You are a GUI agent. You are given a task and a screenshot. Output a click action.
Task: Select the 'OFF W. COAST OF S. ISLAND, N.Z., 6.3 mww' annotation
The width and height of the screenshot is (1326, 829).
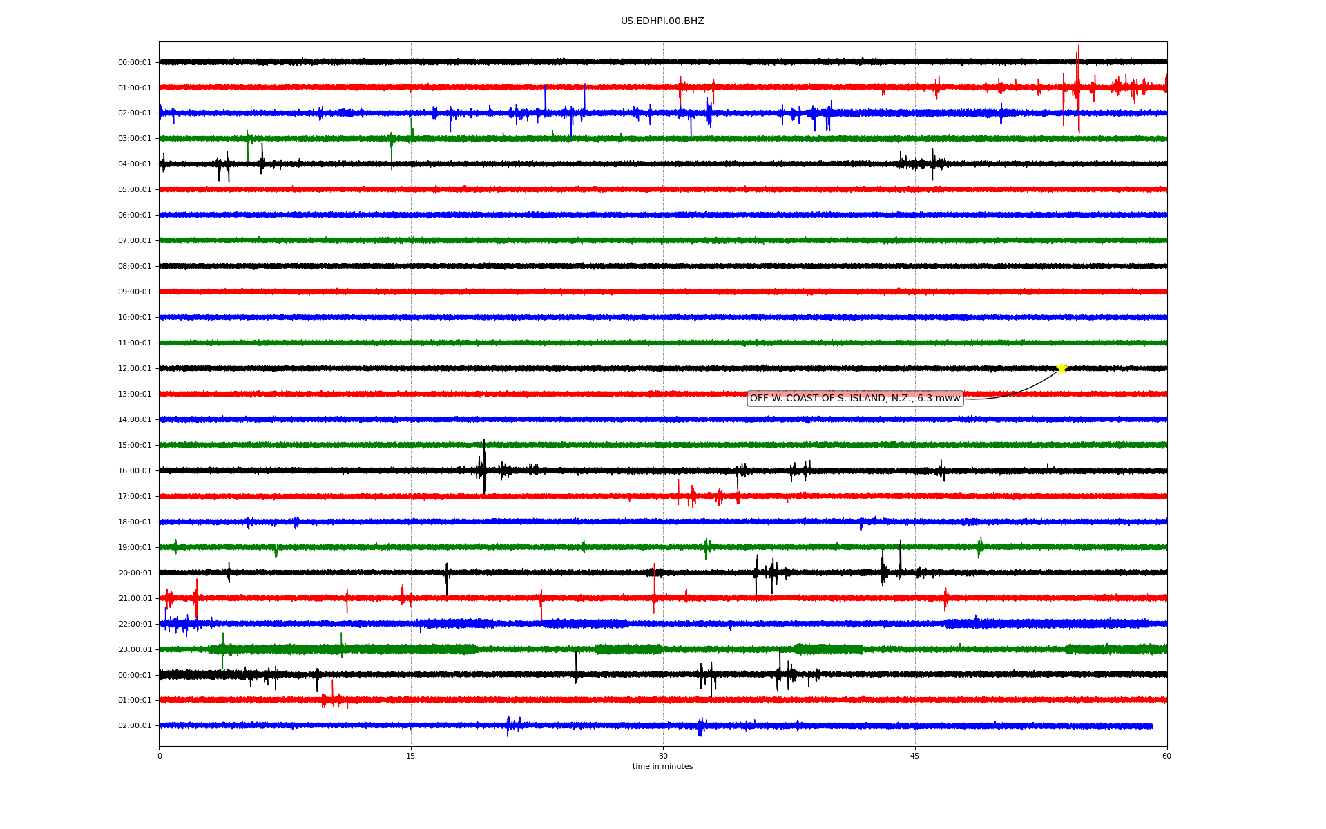pos(855,399)
